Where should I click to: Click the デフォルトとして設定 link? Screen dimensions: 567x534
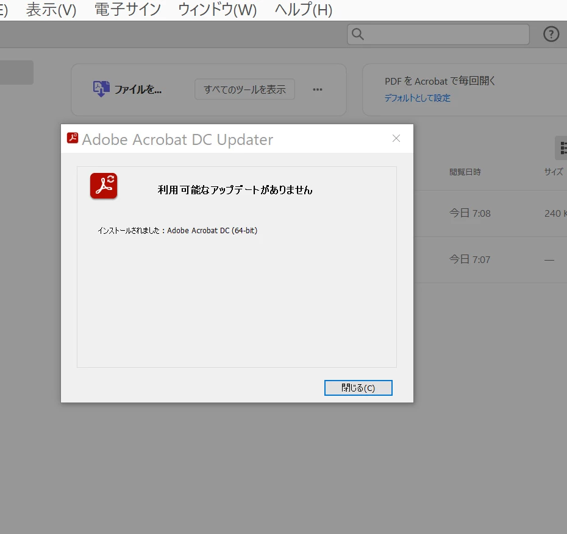click(x=417, y=98)
